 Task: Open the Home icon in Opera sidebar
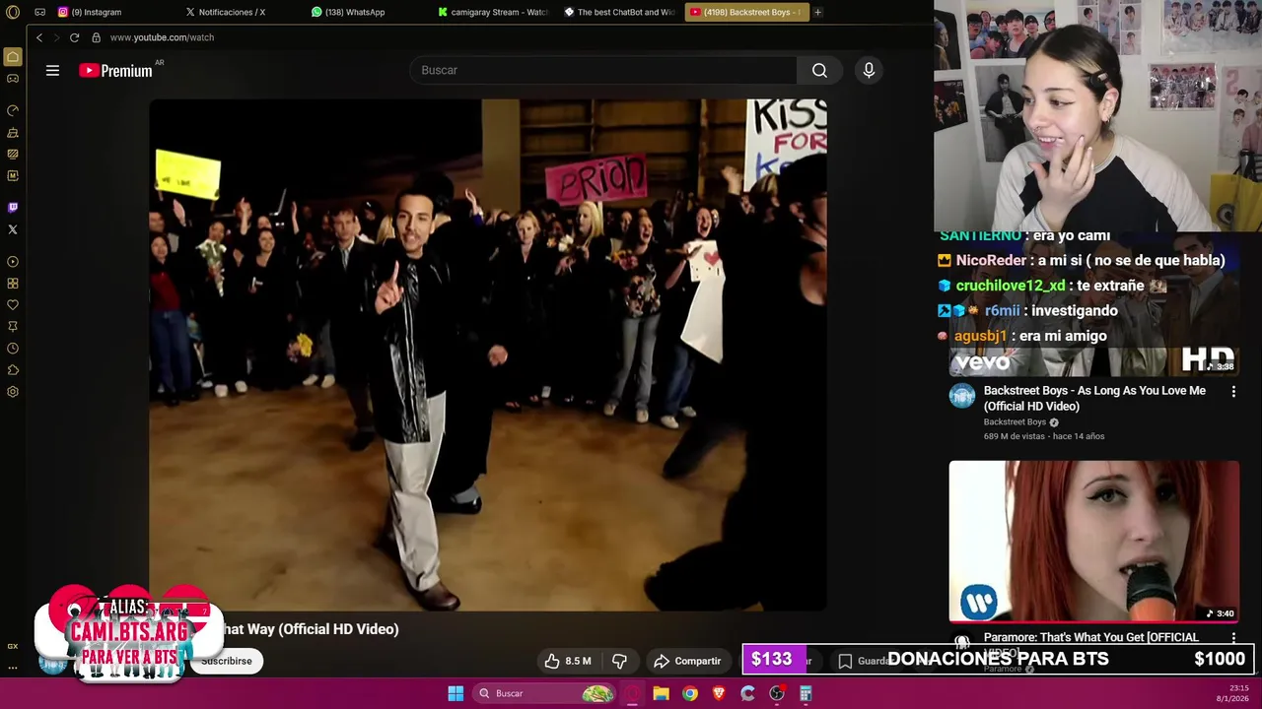pyautogui.click(x=13, y=57)
